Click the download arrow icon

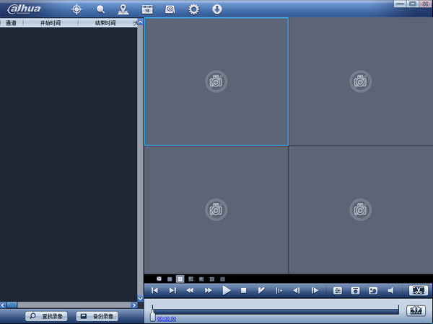click(x=216, y=9)
